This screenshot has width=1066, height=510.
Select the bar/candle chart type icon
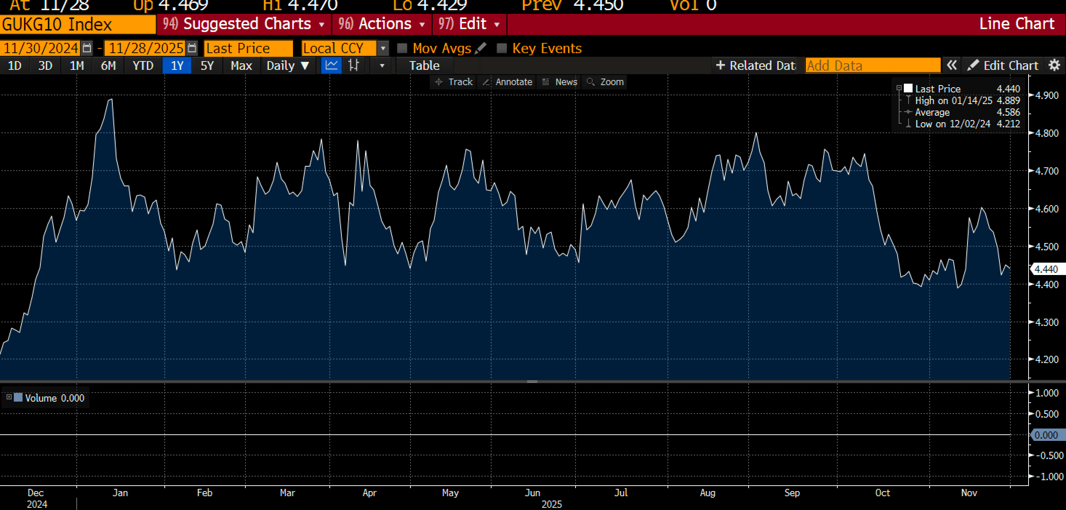pyautogui.click(x=354, y=65)
